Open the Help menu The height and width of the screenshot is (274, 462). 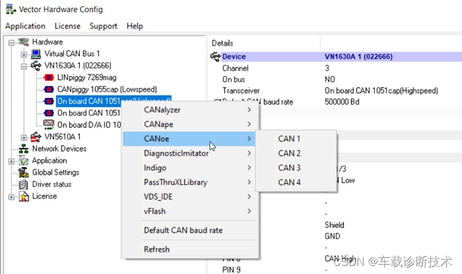[x=135, y=26]
